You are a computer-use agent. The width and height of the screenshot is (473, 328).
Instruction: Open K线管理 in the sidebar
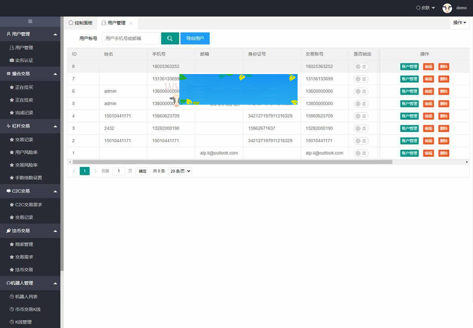tap(23, 322)
